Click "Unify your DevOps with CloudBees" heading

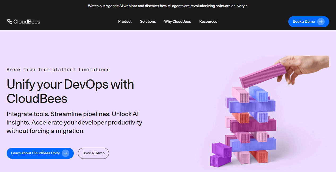[x=70, y=91]
